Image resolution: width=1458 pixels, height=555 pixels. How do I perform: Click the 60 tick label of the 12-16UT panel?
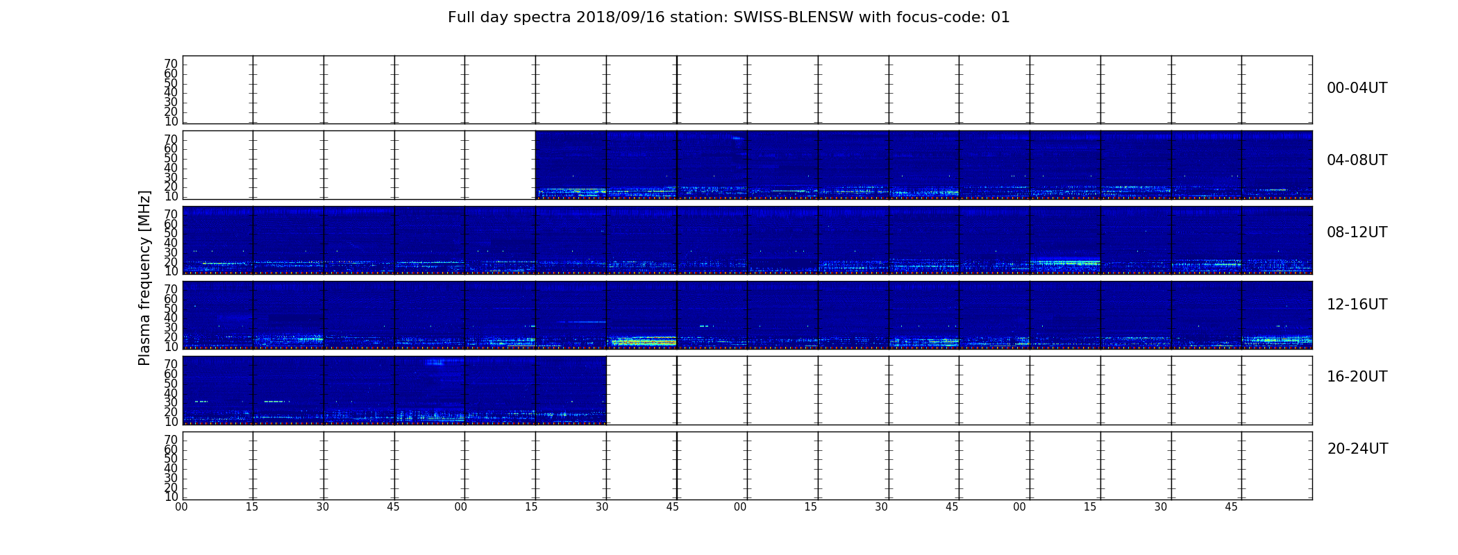tap(171, 299)
